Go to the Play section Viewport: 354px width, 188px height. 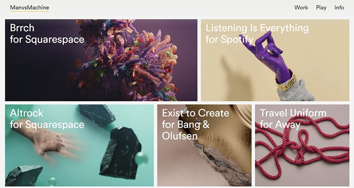tap(321, 8)
